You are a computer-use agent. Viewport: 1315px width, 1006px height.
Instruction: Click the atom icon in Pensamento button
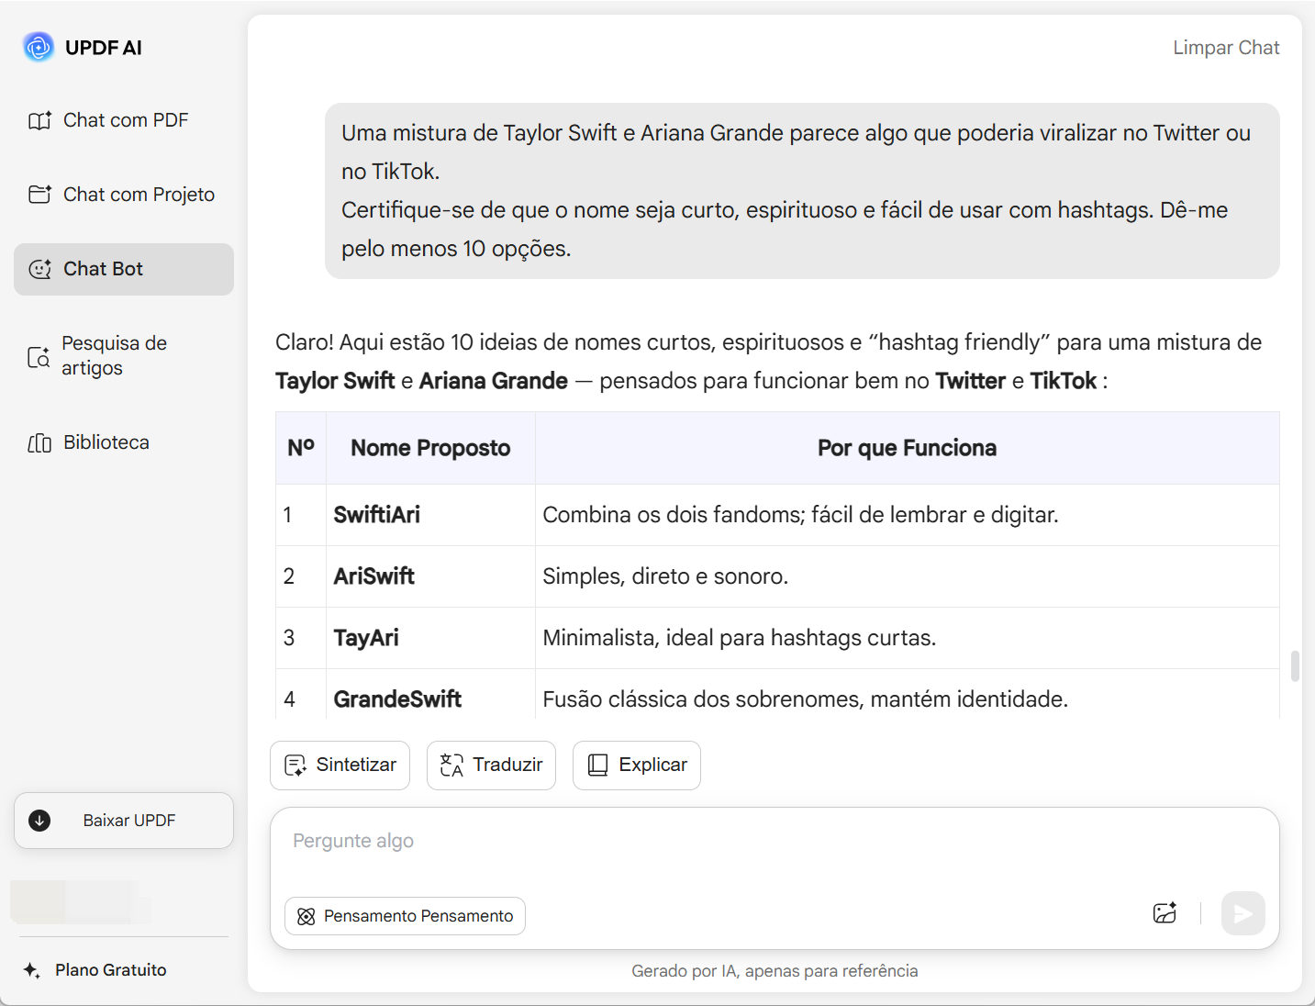306,916
